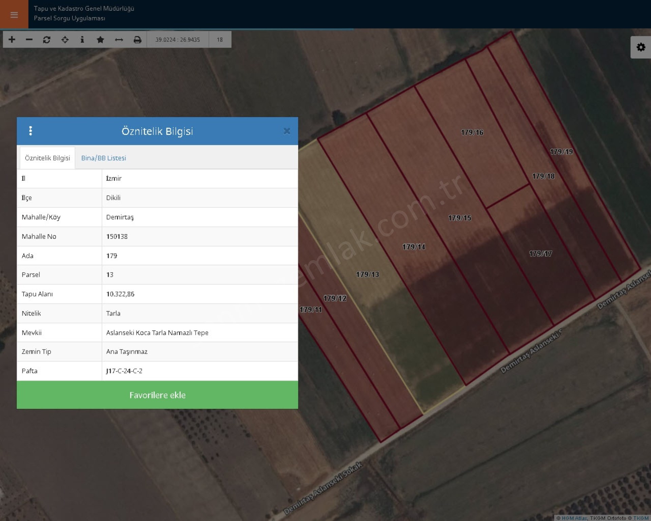Screen dimensions: 651x521
Task: Zoom out with the minus icon
Action: coord(29,40)
